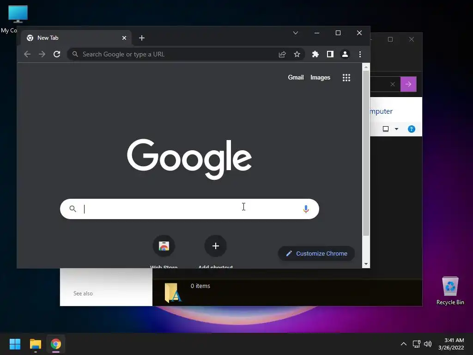Image resolution: width=473 pixels, height=355 pixels.
Task: Click the Chrome page scrollbar
Action: (x=366, y=153)
